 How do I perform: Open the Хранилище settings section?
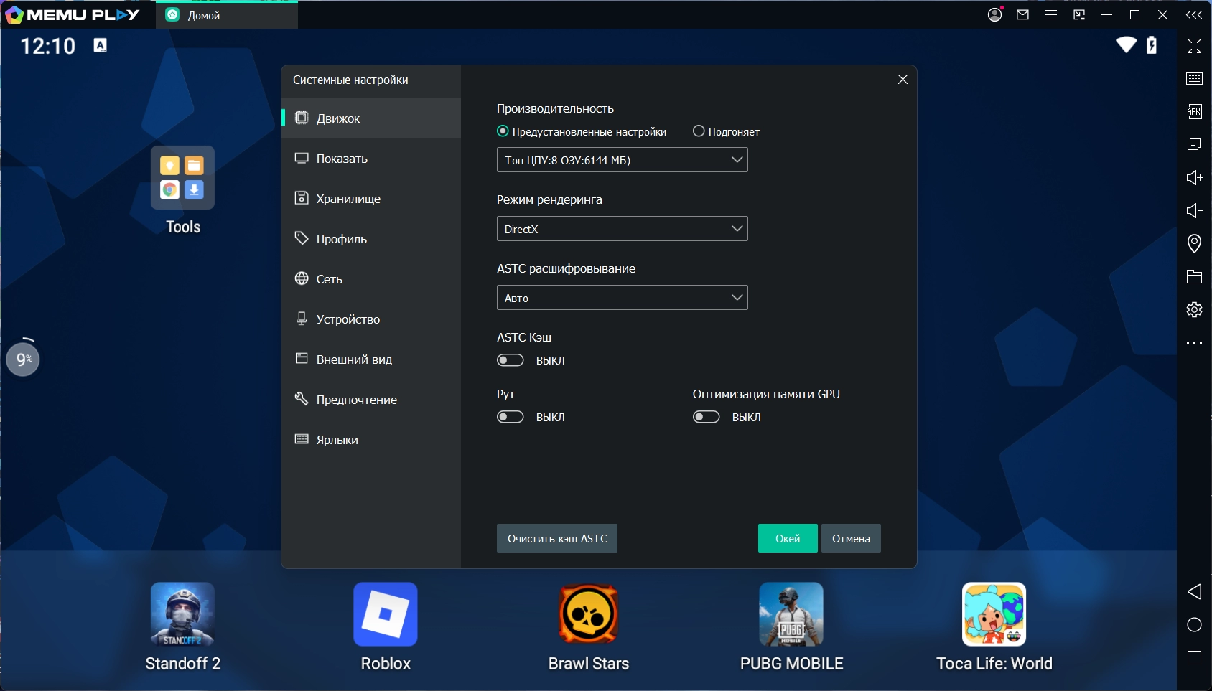click(x=371, y=199)
